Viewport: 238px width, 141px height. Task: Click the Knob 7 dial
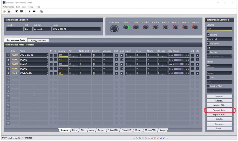(x=185, y=27)
